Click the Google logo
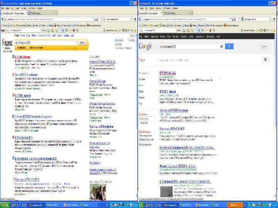This screenshot has width=278, height=208. pos(146,46)
